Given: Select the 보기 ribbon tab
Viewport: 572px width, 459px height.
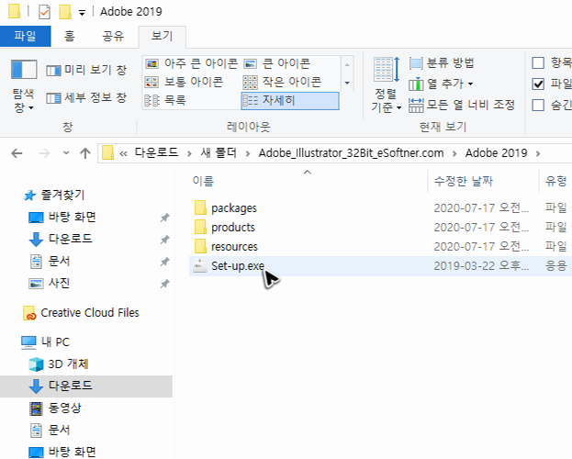Looking at the screenshot, I should coord(162,36).
